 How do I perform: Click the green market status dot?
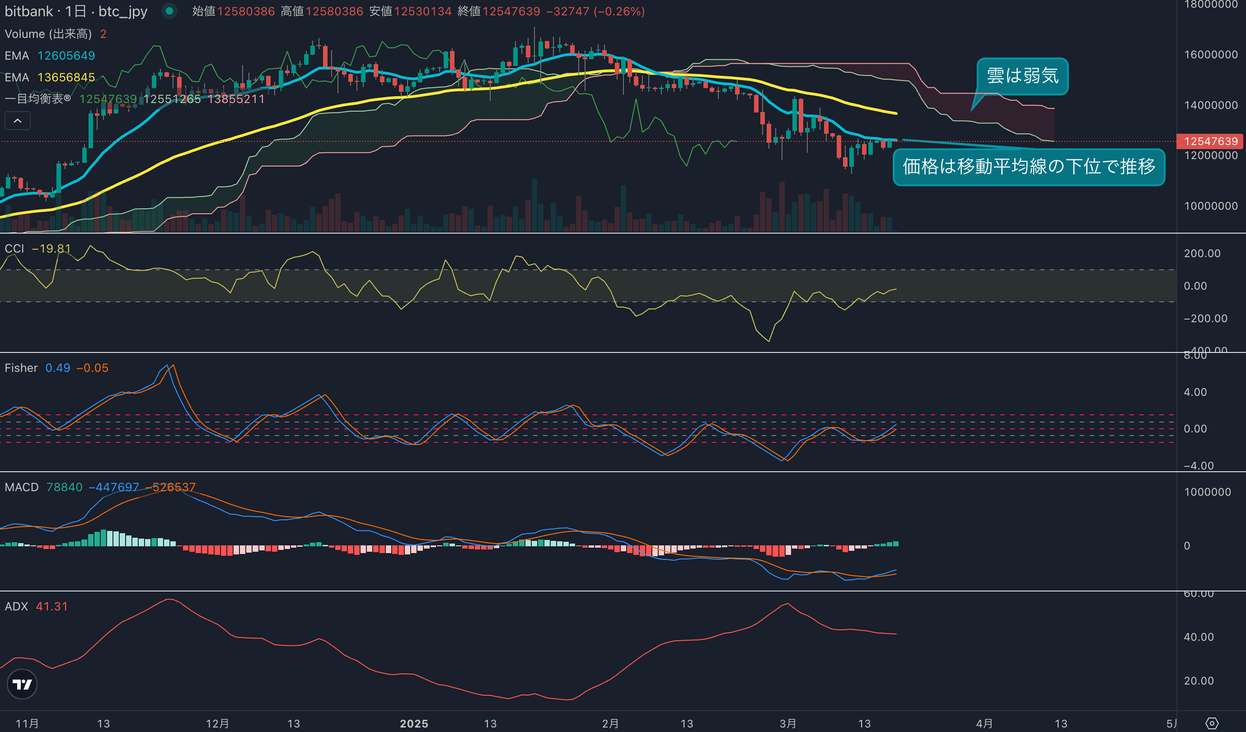point(169,11)
